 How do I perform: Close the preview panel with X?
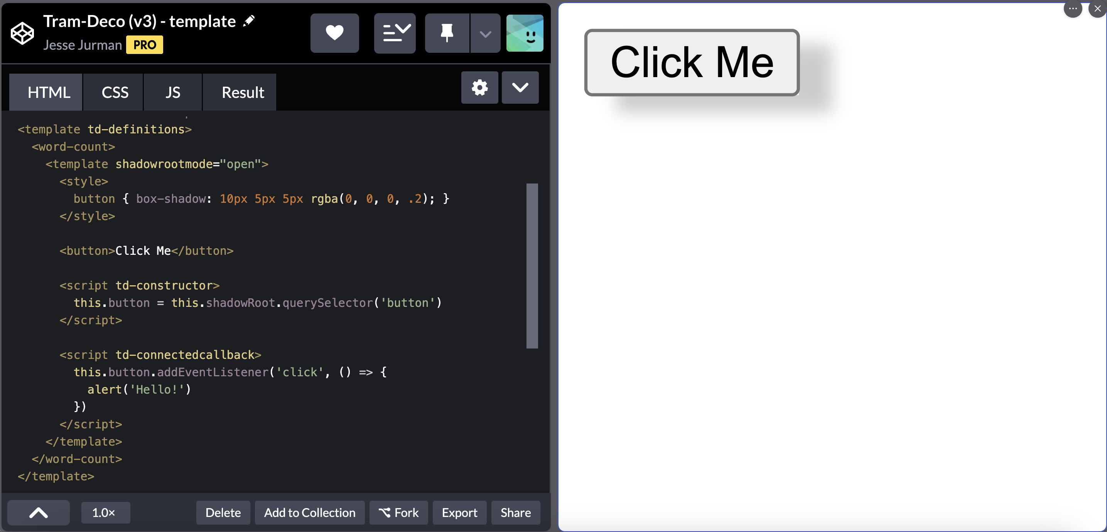(1097, 8)
